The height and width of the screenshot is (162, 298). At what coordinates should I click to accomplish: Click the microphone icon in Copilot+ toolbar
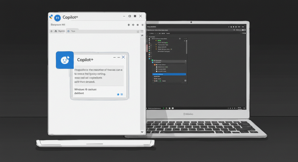click(129, 25)
